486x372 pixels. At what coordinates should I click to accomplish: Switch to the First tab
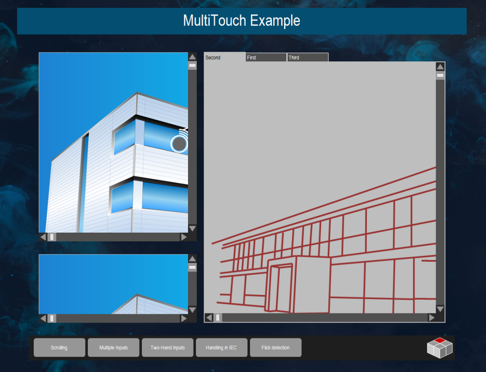tap(266, 57)
